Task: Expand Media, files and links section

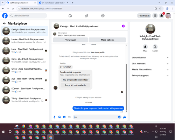Action: (x=150, y=70)
